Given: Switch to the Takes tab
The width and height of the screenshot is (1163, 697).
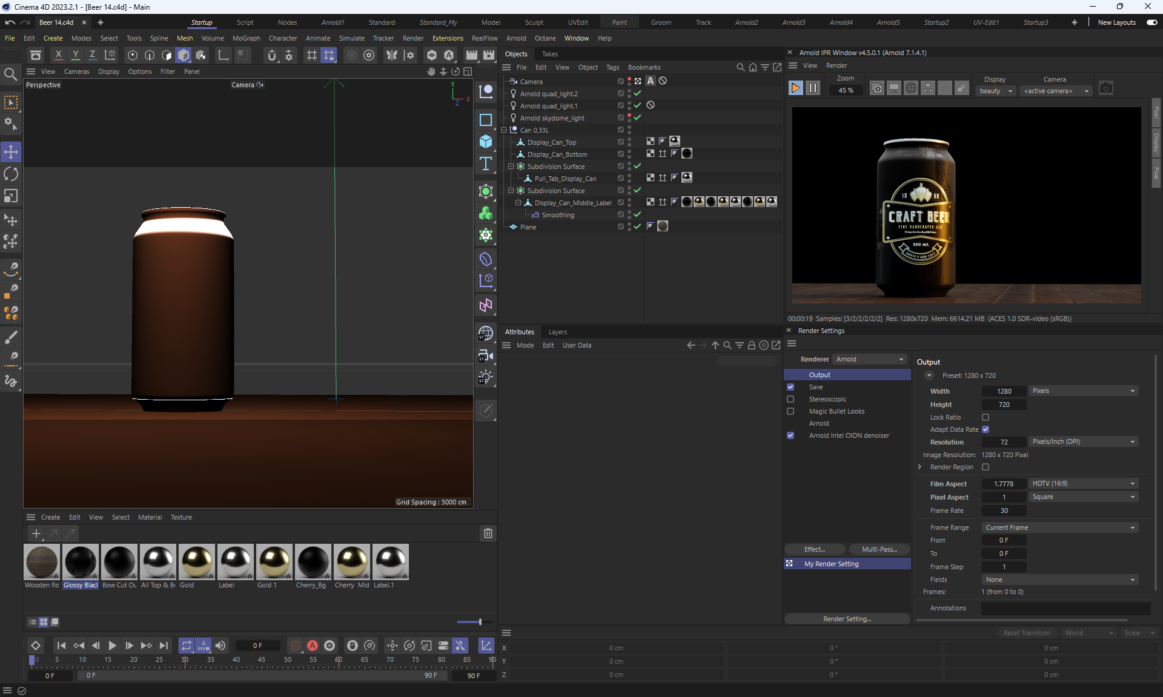Looking at the screenshot, I should point(549,54).
